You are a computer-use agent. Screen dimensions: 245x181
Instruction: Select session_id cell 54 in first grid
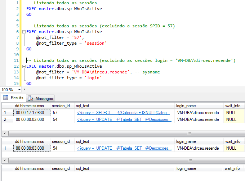click(62, 119)
